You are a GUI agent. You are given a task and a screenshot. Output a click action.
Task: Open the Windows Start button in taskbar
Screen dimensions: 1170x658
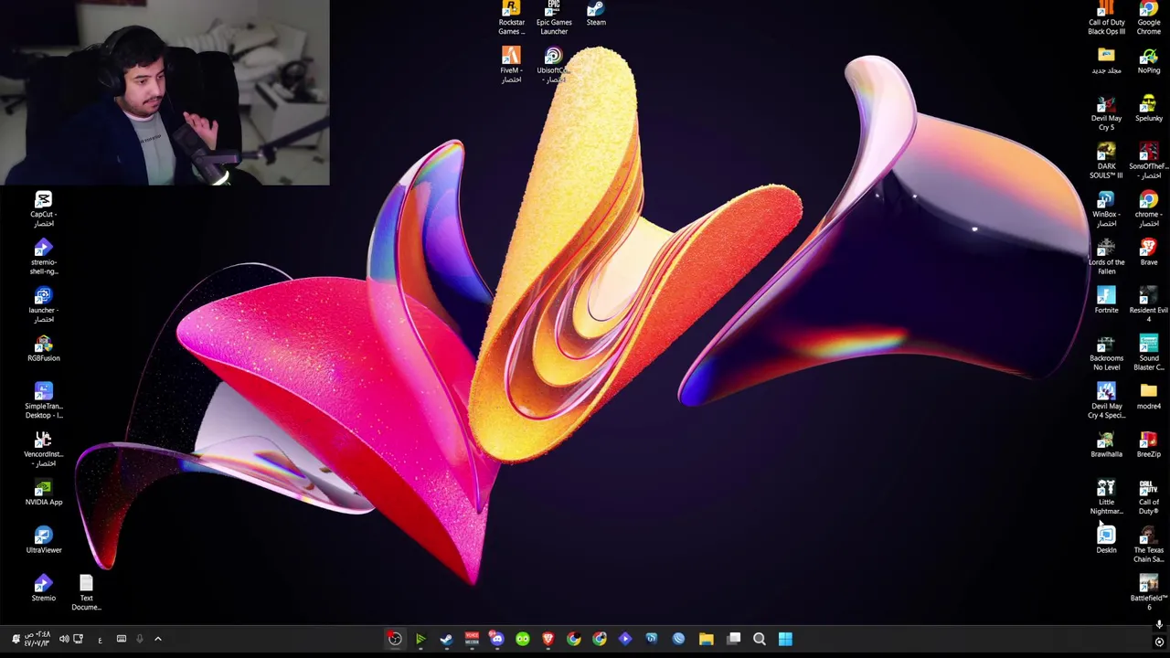point(785,639)
